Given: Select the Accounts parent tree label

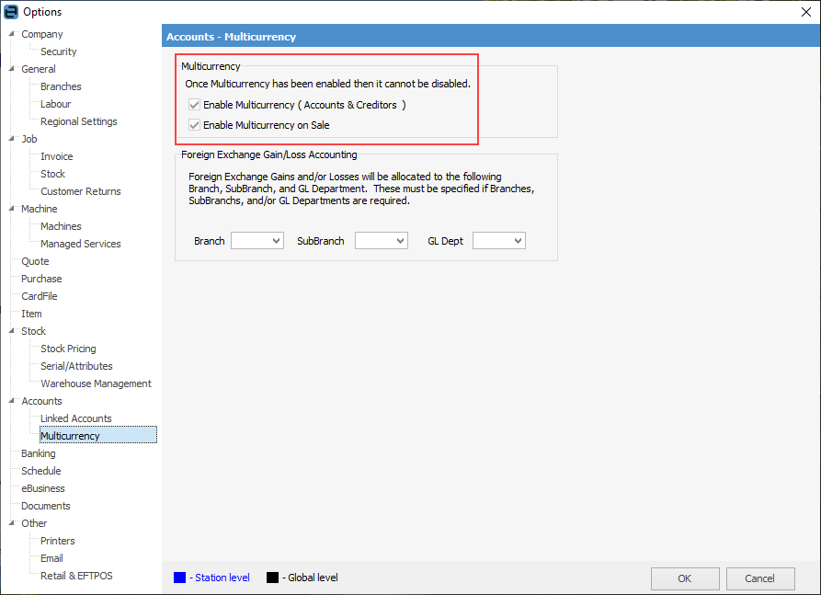Looking at the screenshot, I should click(x=41, y=401).
